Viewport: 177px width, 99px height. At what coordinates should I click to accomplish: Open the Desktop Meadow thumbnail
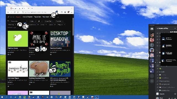click(x=60, y=39)
